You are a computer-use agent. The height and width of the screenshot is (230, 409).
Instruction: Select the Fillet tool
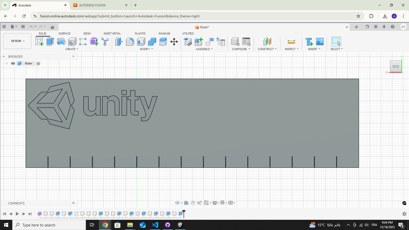[x=130, y=42]
